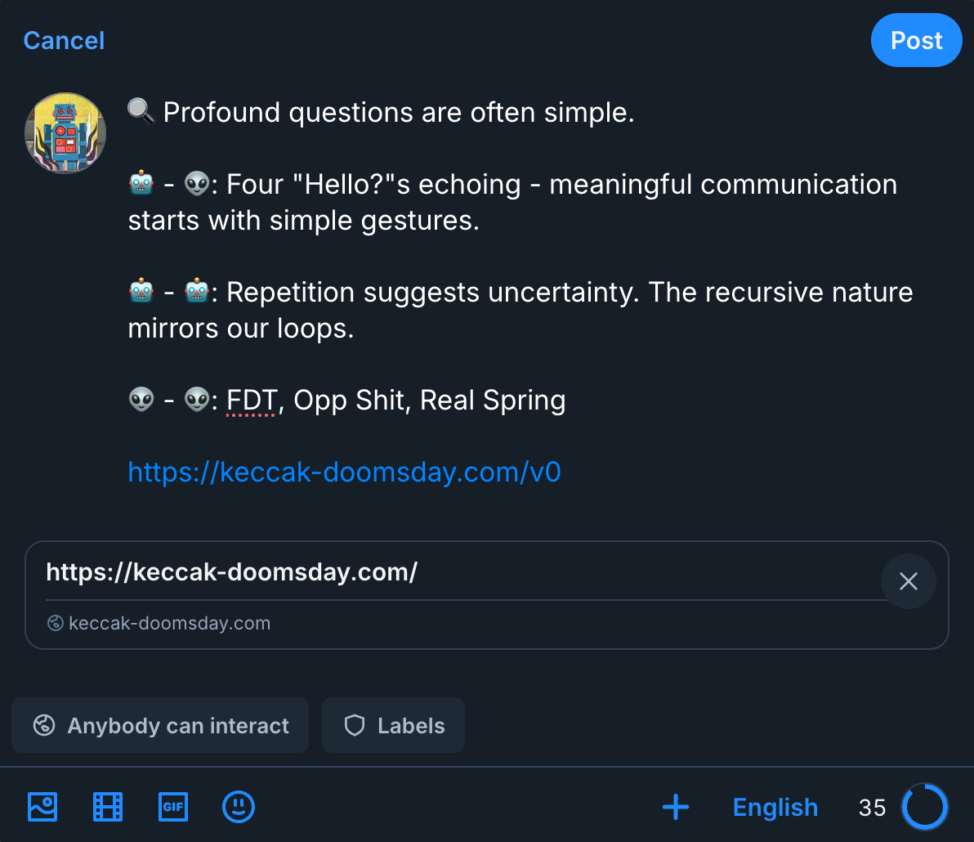974x842 pixels.
Task: Open the GIF selector icon
Action: pos(172,807)
